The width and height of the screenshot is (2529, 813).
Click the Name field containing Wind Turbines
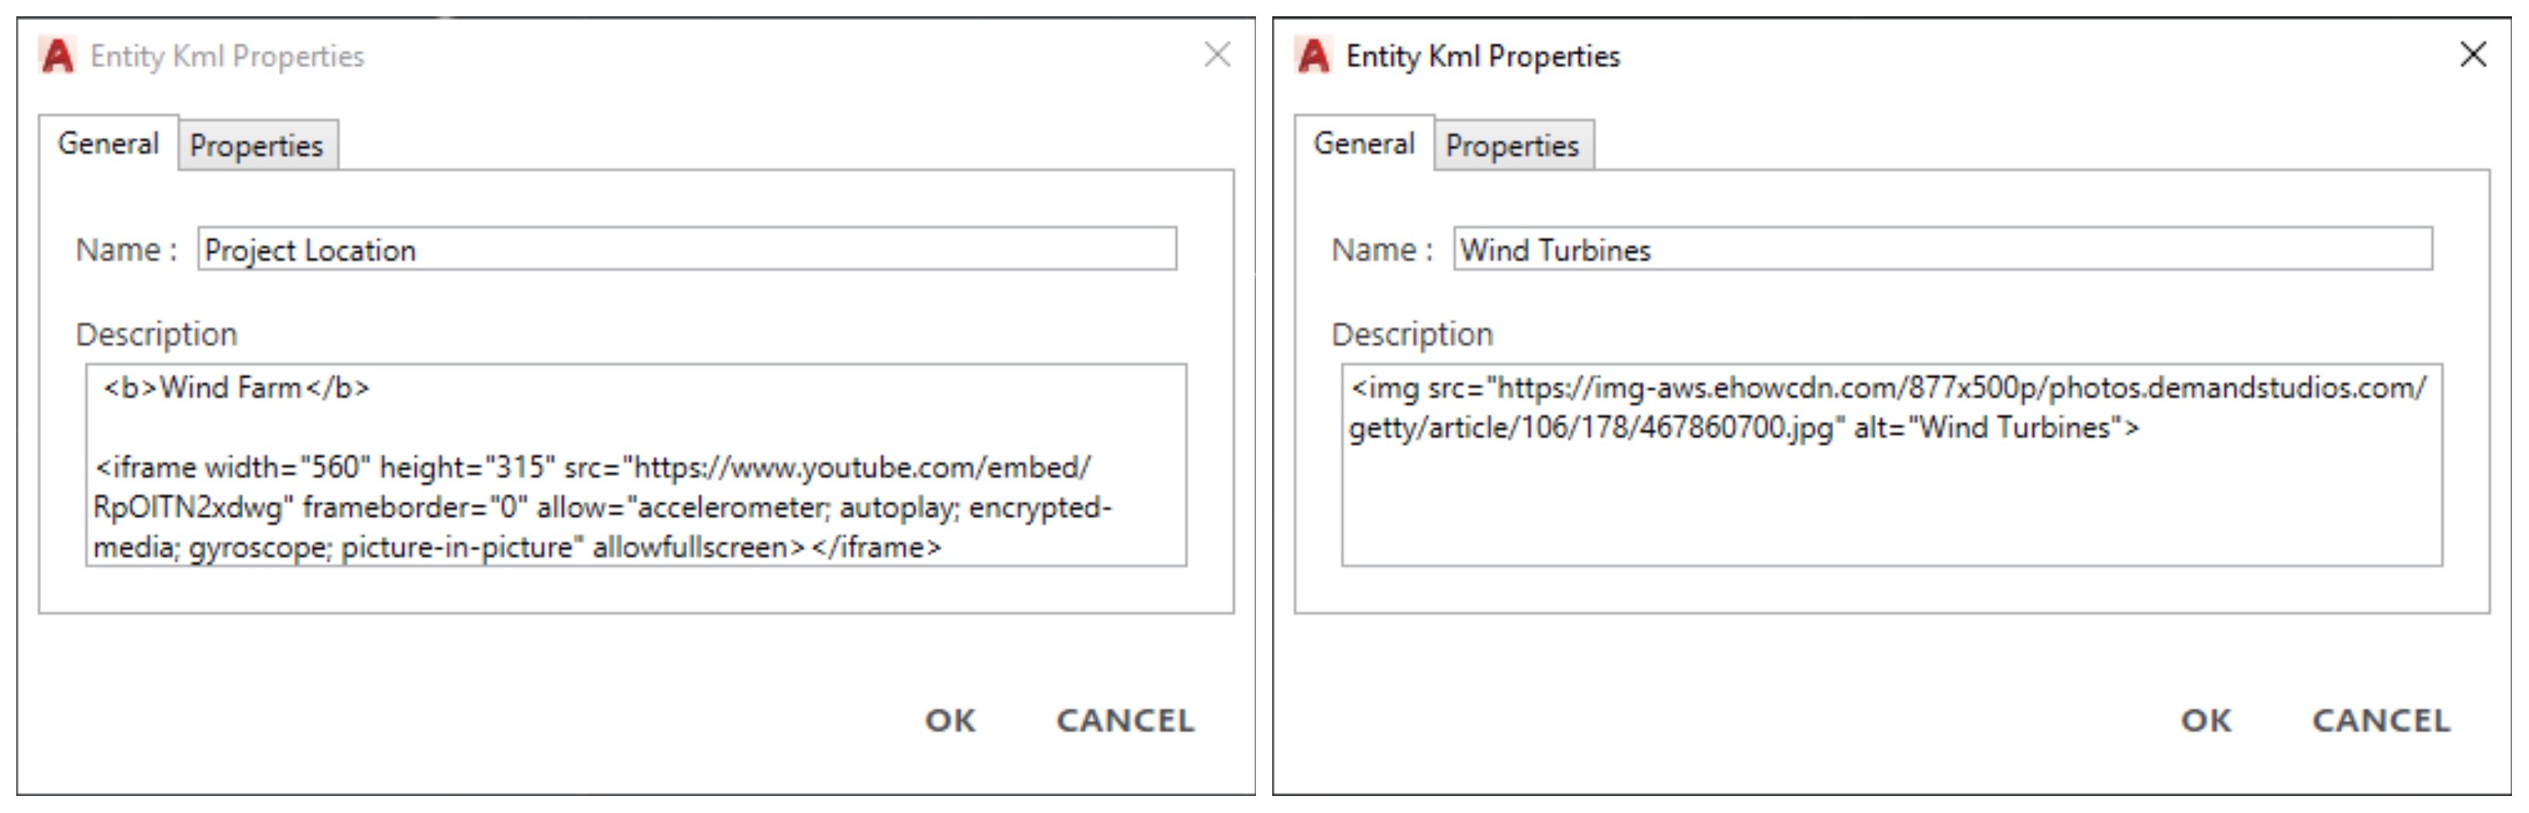(x=1943, y=249)
